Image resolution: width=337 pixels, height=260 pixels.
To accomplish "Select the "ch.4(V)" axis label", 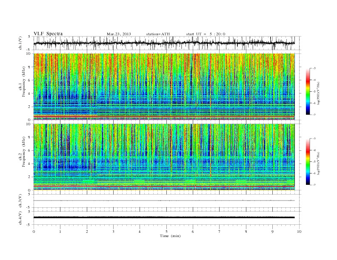I will tap(20, 218).
